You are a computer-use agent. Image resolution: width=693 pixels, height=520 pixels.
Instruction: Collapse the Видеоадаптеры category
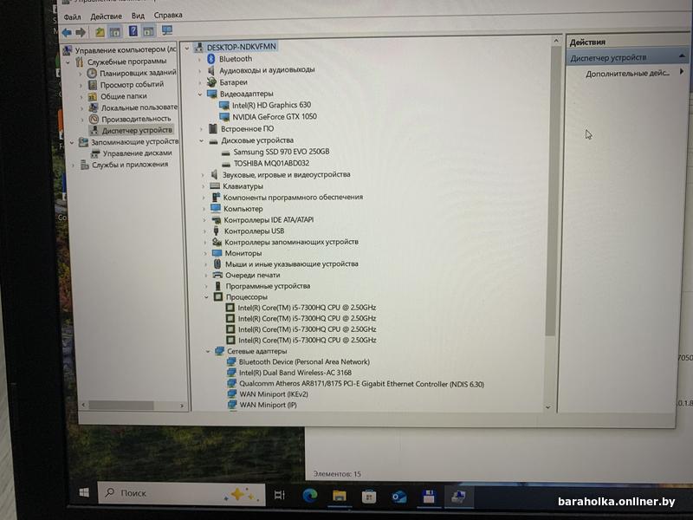[x=200, y=94]
